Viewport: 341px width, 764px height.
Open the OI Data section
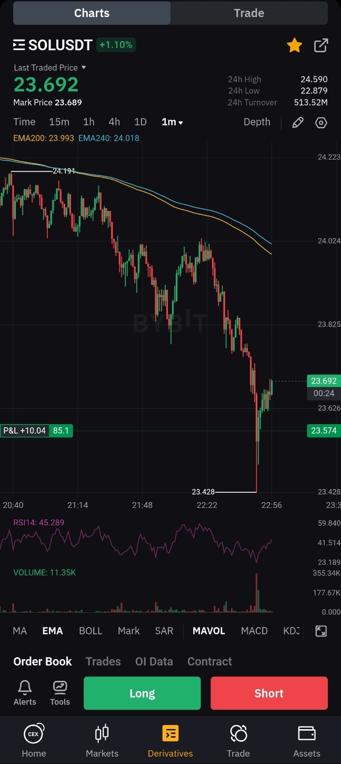pos(154,661)
